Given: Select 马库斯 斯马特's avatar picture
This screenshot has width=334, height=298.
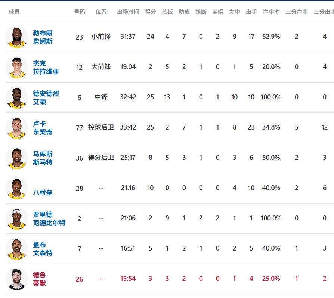Looking at the screenshot, I should click(17, 158).
